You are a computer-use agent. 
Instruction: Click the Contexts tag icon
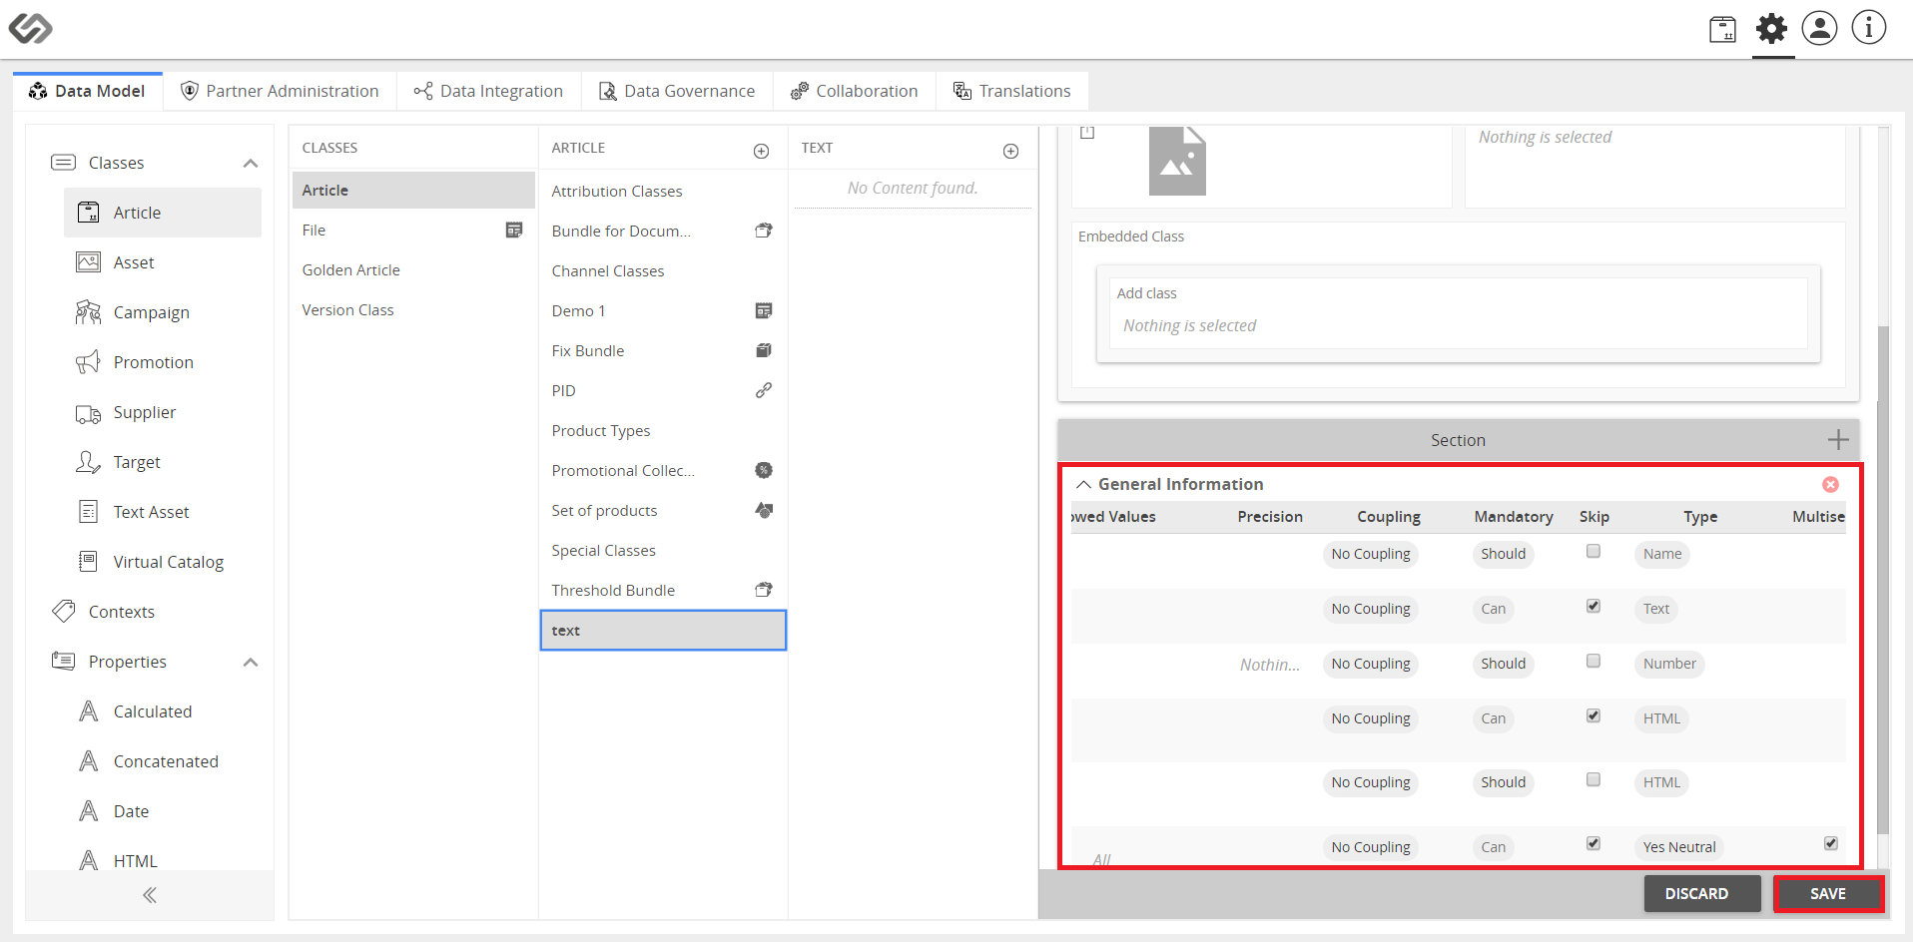point(64,611)
